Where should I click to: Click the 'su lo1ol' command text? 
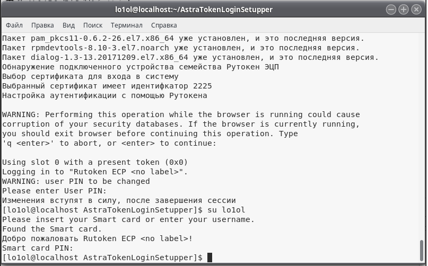click(226, 210)
